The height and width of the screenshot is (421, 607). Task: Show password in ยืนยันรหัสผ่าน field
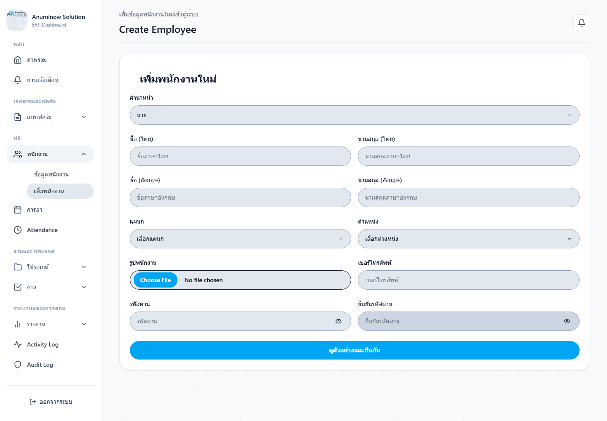pyautogui.click(x=567, y=321)
